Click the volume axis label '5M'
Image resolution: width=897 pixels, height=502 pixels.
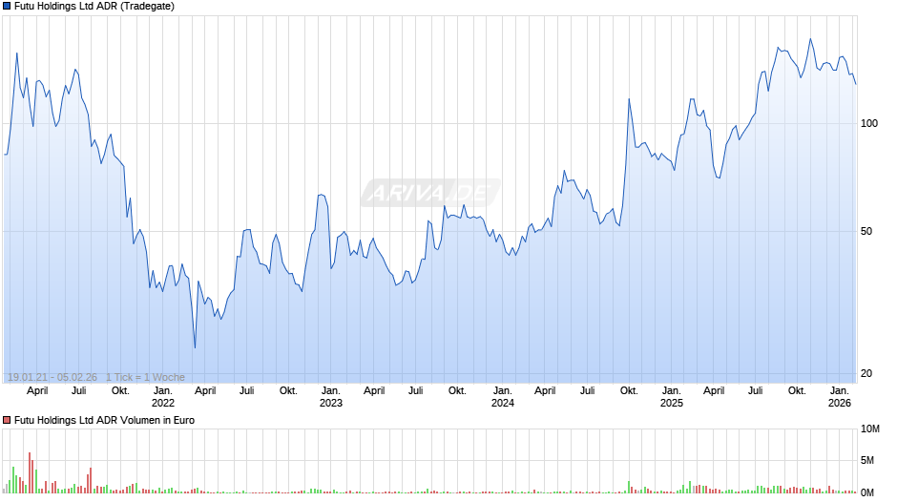click(x=867, y=461)
